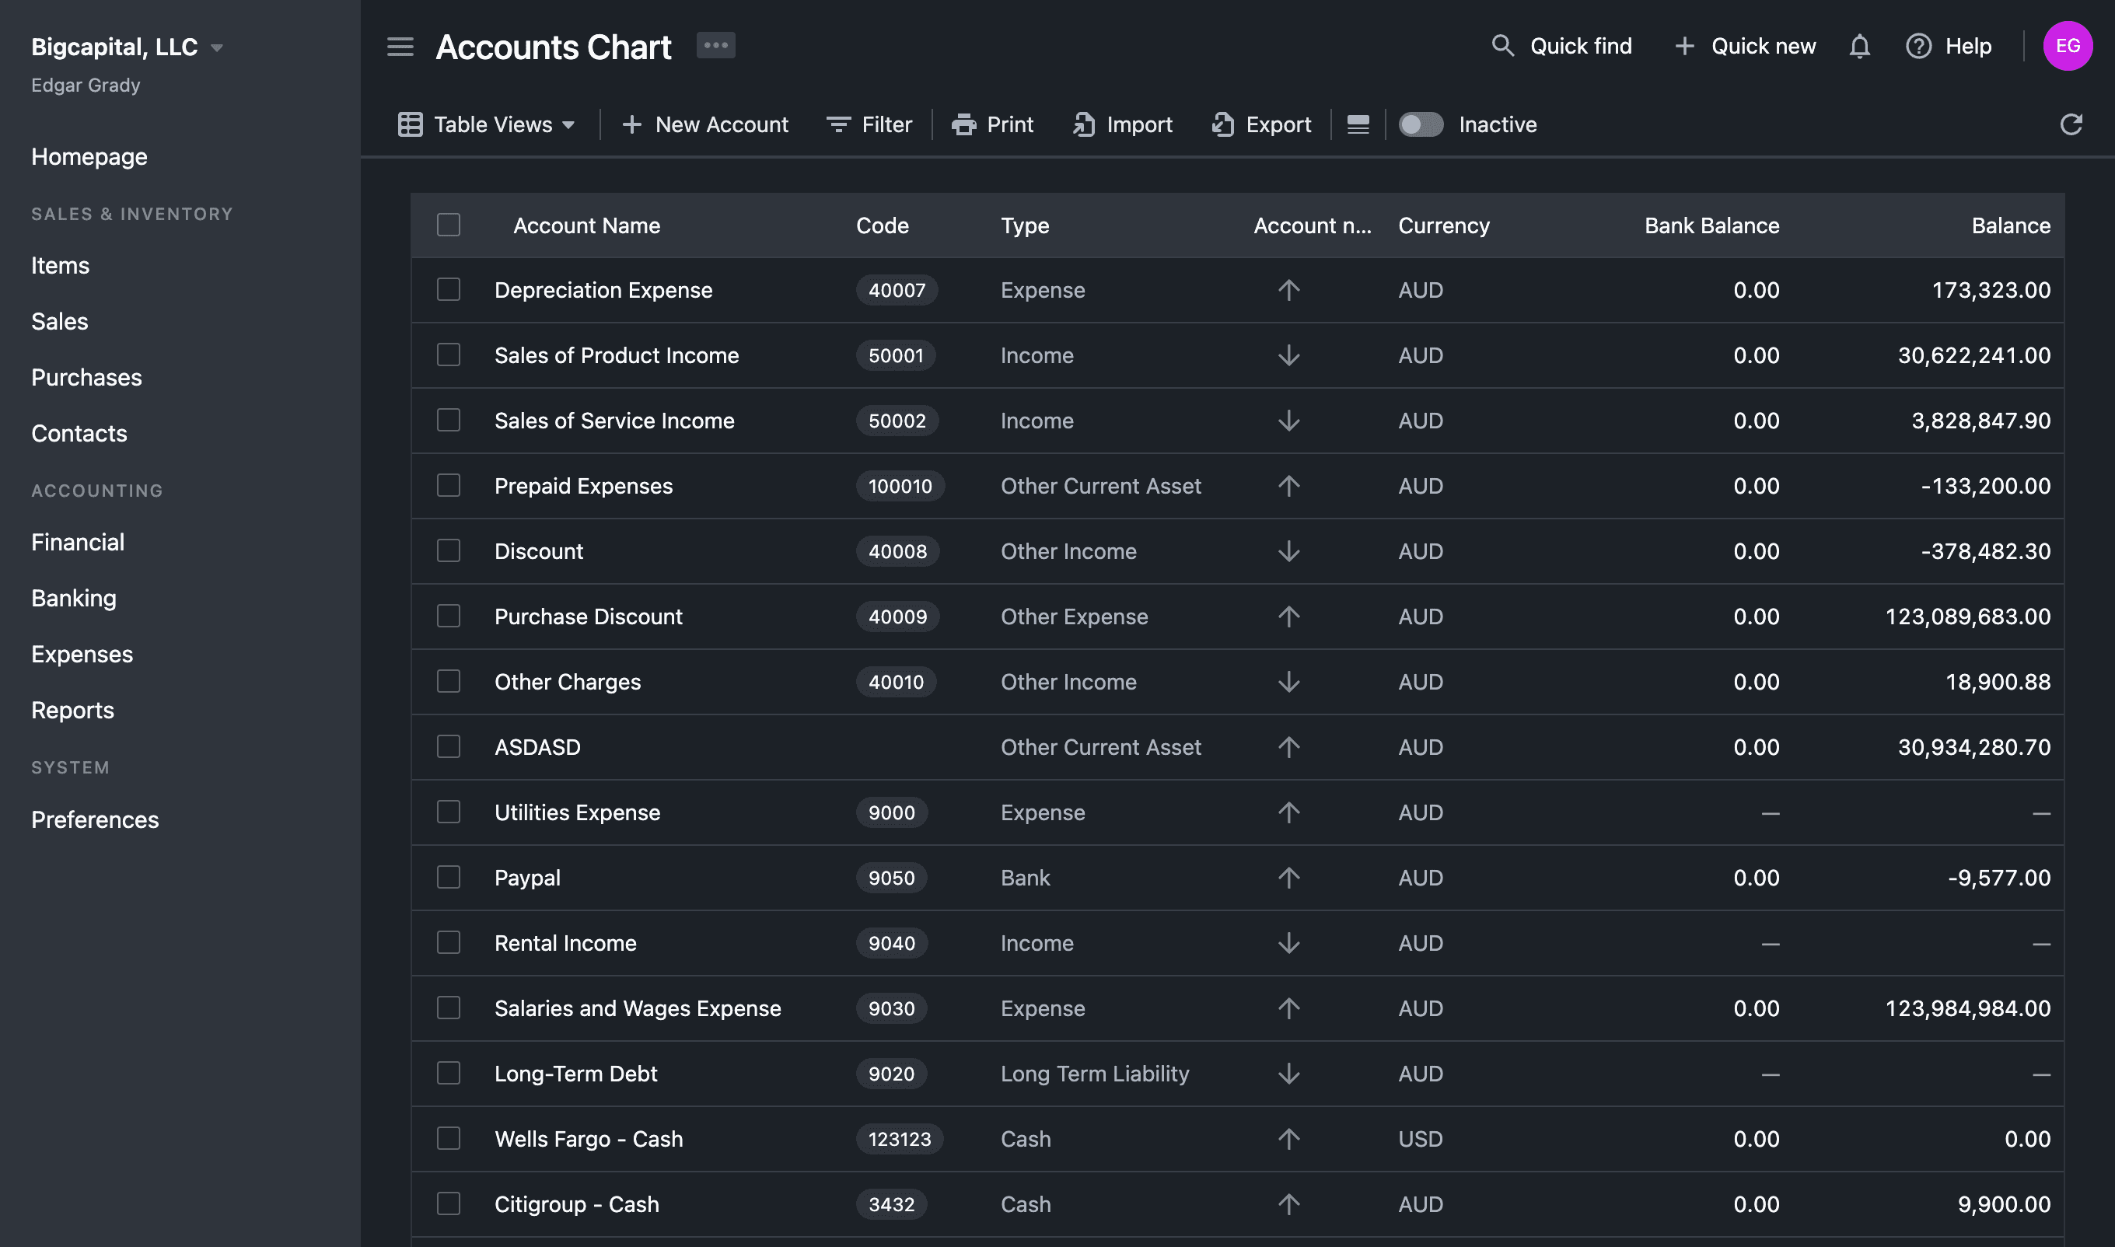Viewport: 2115px width, 1247px height.
Task: Import accounts
Action: (x=1122, y=124)
